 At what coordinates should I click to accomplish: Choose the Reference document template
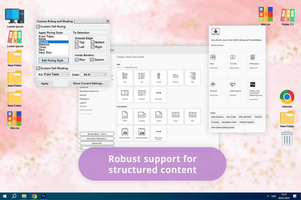(176, 77)
